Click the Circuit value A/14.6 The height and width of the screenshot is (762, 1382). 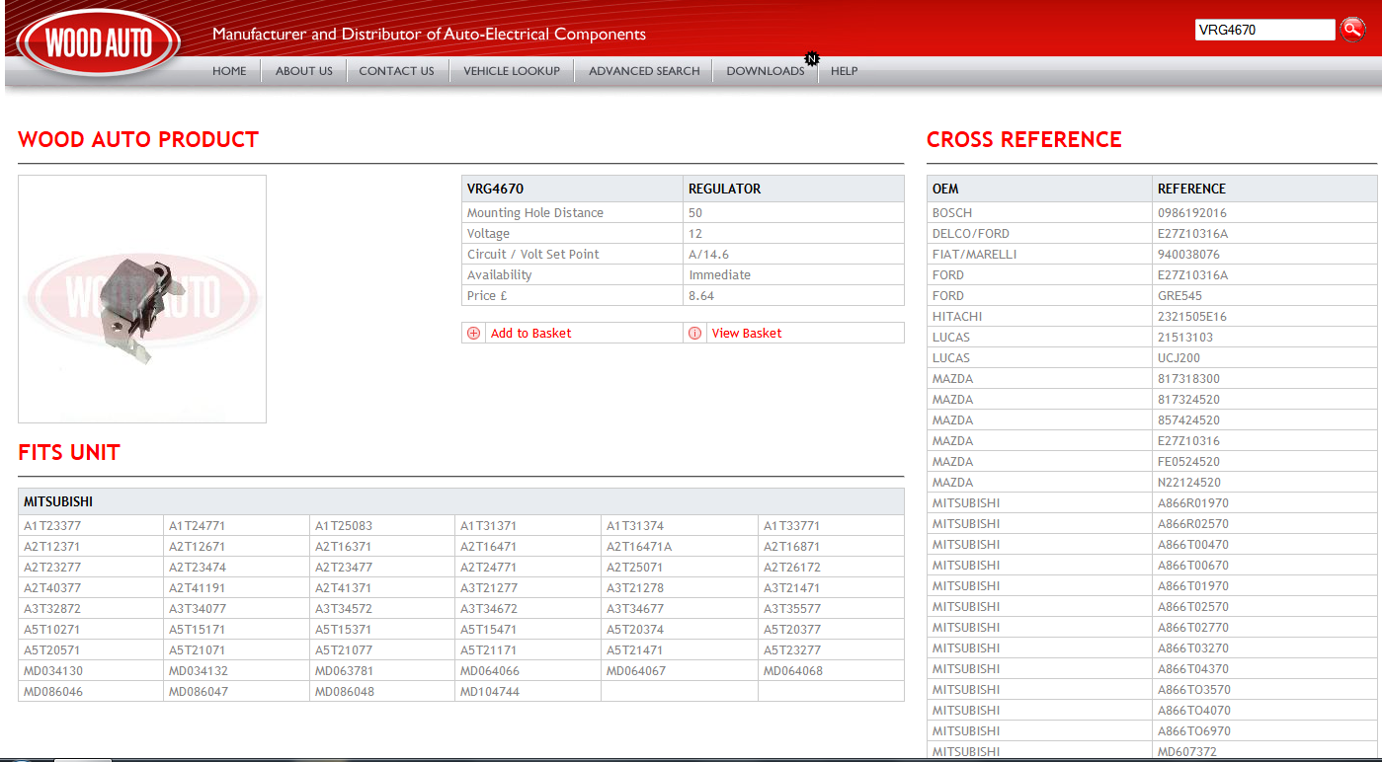[x=708, y=255]
